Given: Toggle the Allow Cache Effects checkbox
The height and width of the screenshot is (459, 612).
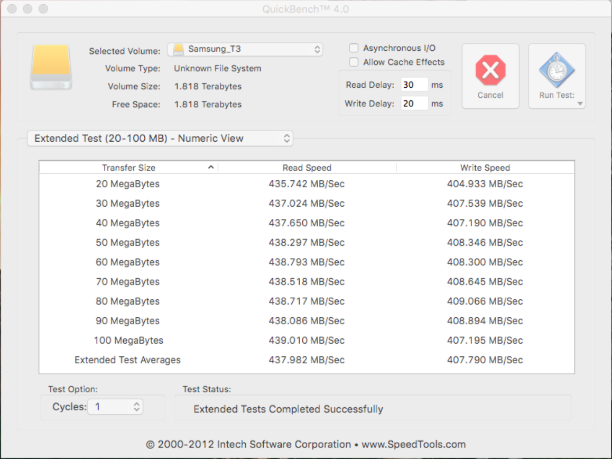Looking at the screenshot, I should [354, 62].
